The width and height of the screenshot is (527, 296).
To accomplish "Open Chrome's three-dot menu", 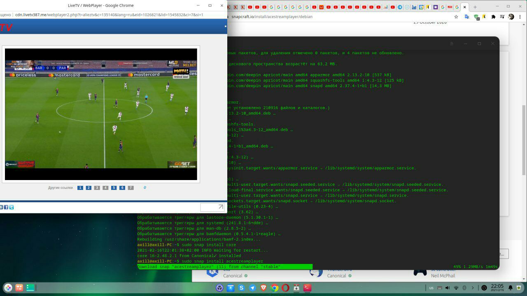I will coord(520,17).
